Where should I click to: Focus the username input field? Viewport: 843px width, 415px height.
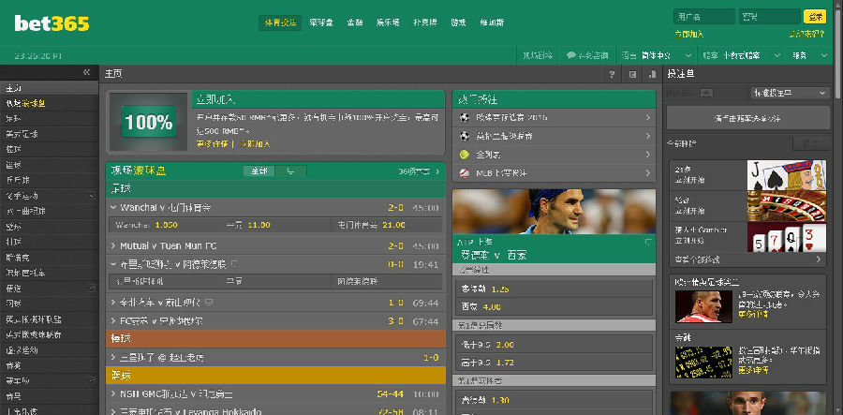[703, 17]
